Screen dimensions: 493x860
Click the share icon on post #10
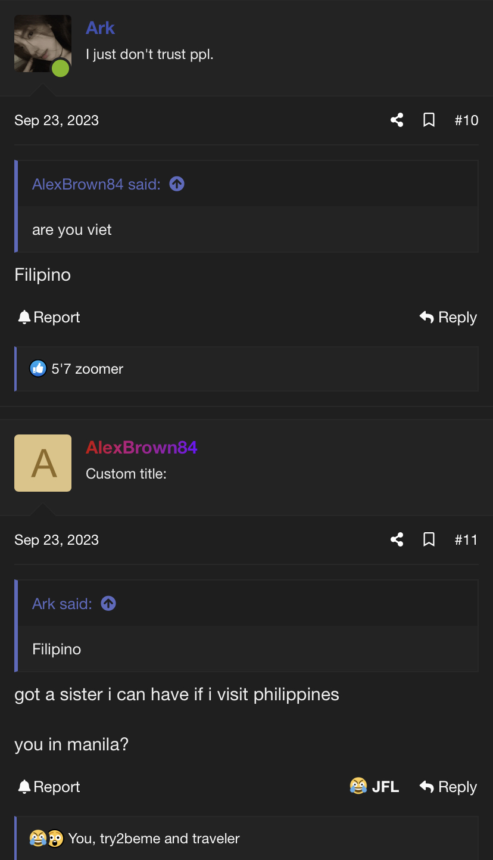point(397,120)
